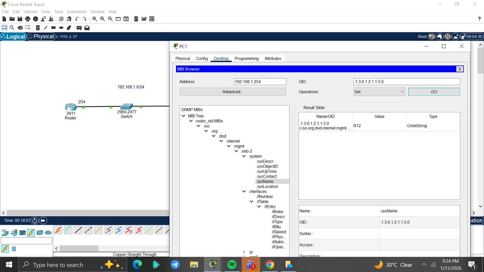484x272 pixels.
Task: Switch to the Config tab in PC1
Action: [202, 58]
